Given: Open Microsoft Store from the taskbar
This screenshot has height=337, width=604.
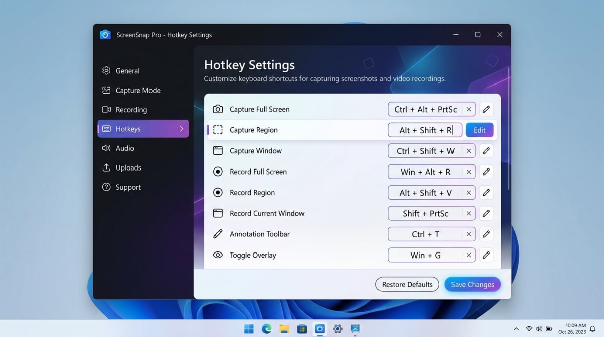Looking at the screenshot, I should pos(302,329).
